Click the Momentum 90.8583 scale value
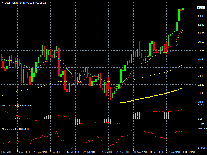The width and height of the screenshot is (207, 155). [x=202, y=148]
